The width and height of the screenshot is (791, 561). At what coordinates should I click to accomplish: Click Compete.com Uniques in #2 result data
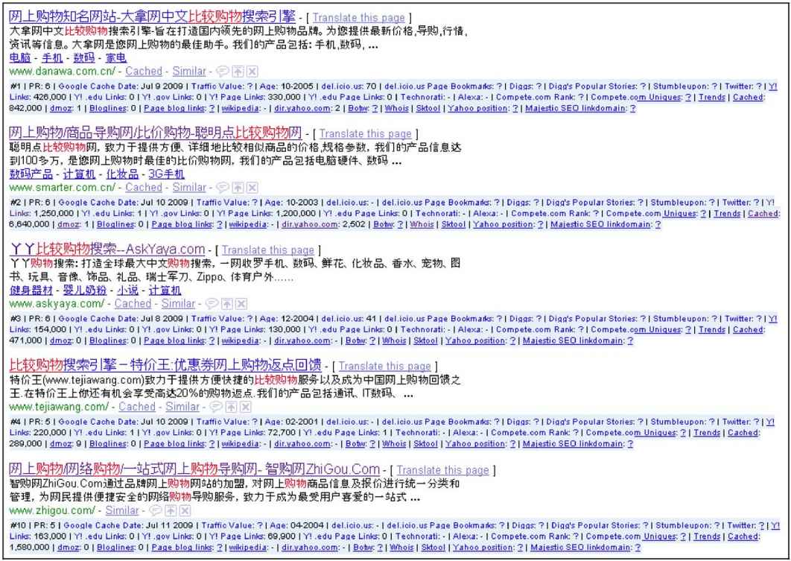tap(650, 213)
